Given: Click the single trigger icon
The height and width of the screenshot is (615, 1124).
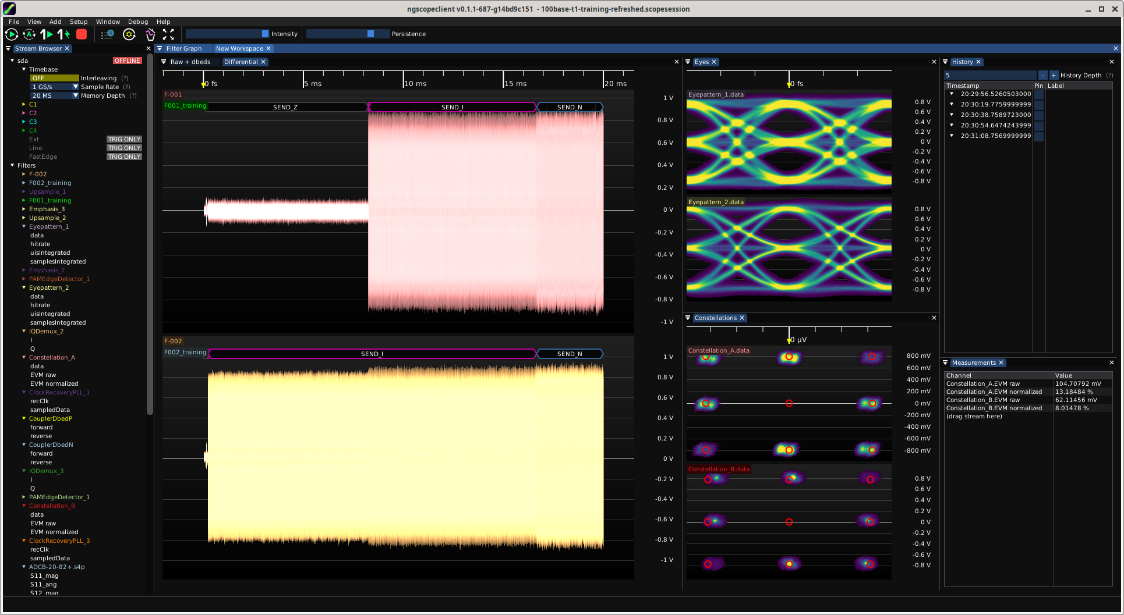Looking at the screenshot, I should click(x=47, y=34).
